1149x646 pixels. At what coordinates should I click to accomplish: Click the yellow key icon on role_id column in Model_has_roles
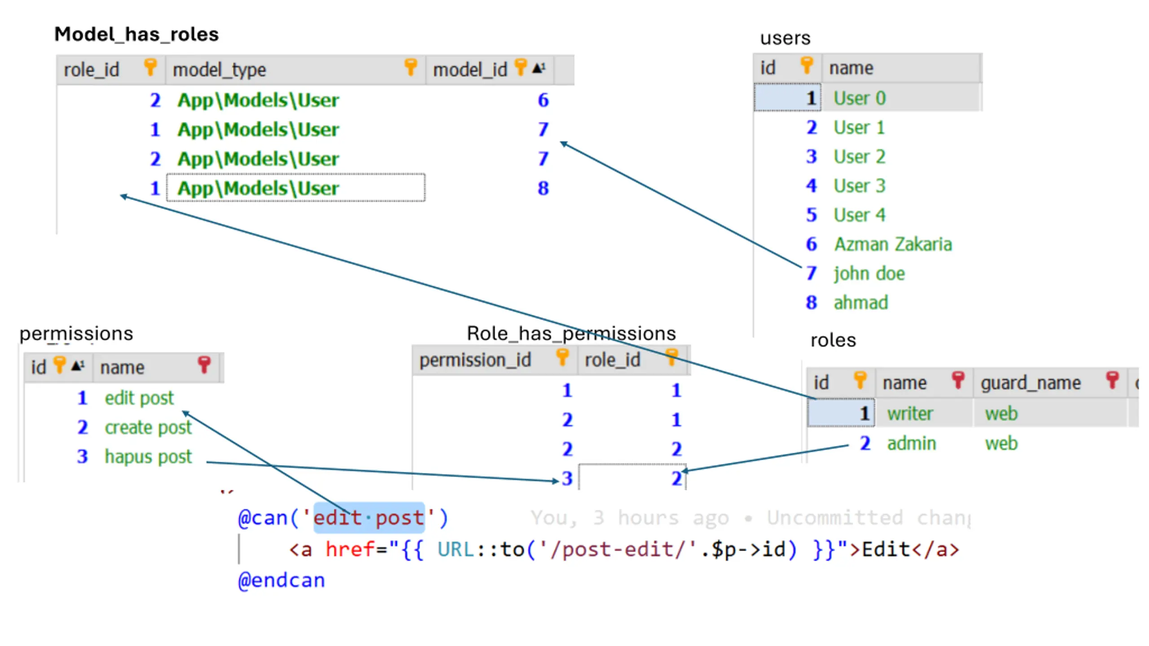pos(150,67)
